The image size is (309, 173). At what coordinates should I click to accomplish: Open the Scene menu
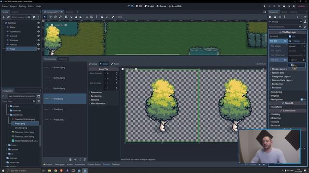pos(4,6)
